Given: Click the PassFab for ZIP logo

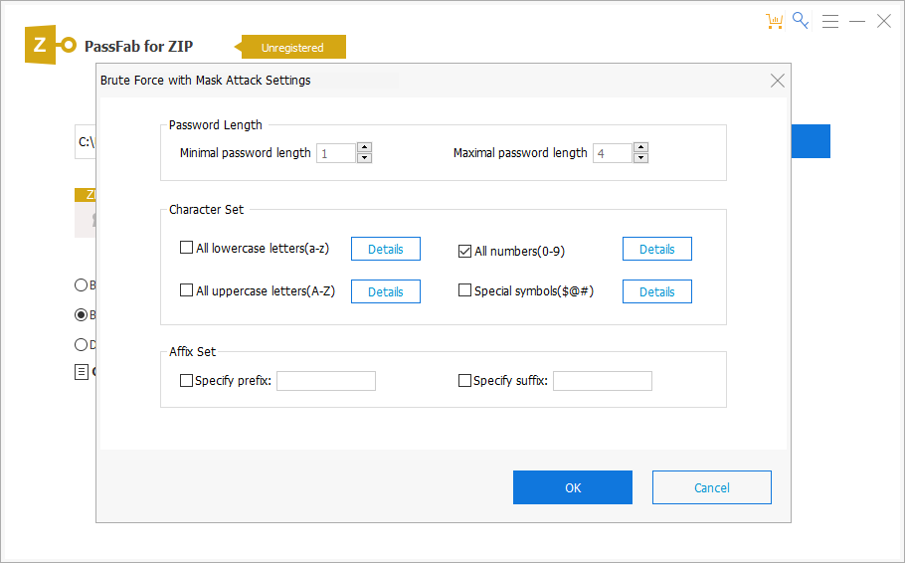Looking at the screenshot, I should pyautogui.click(x=51, y=45).
